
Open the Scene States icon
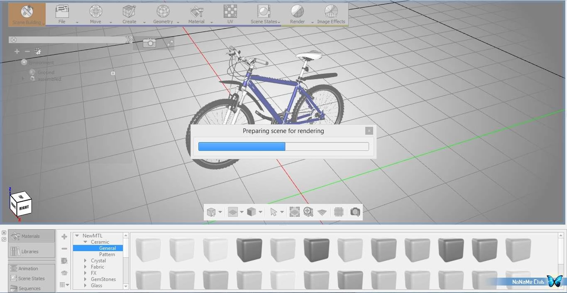point(264,12)
